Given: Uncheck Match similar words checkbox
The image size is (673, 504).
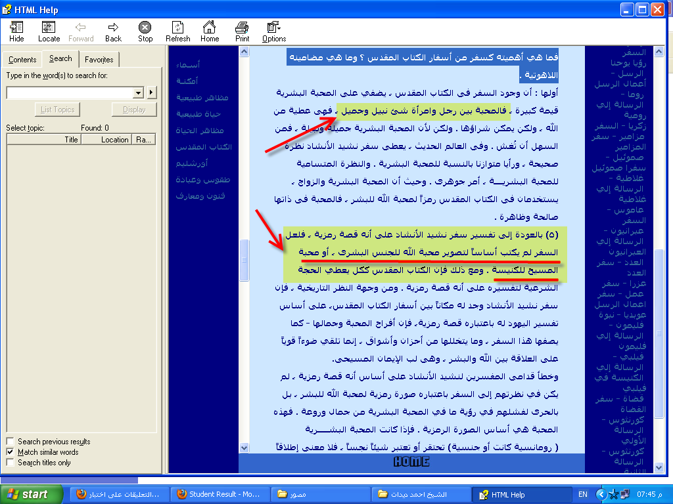Looking at the screenshot, I should point(10,452).
